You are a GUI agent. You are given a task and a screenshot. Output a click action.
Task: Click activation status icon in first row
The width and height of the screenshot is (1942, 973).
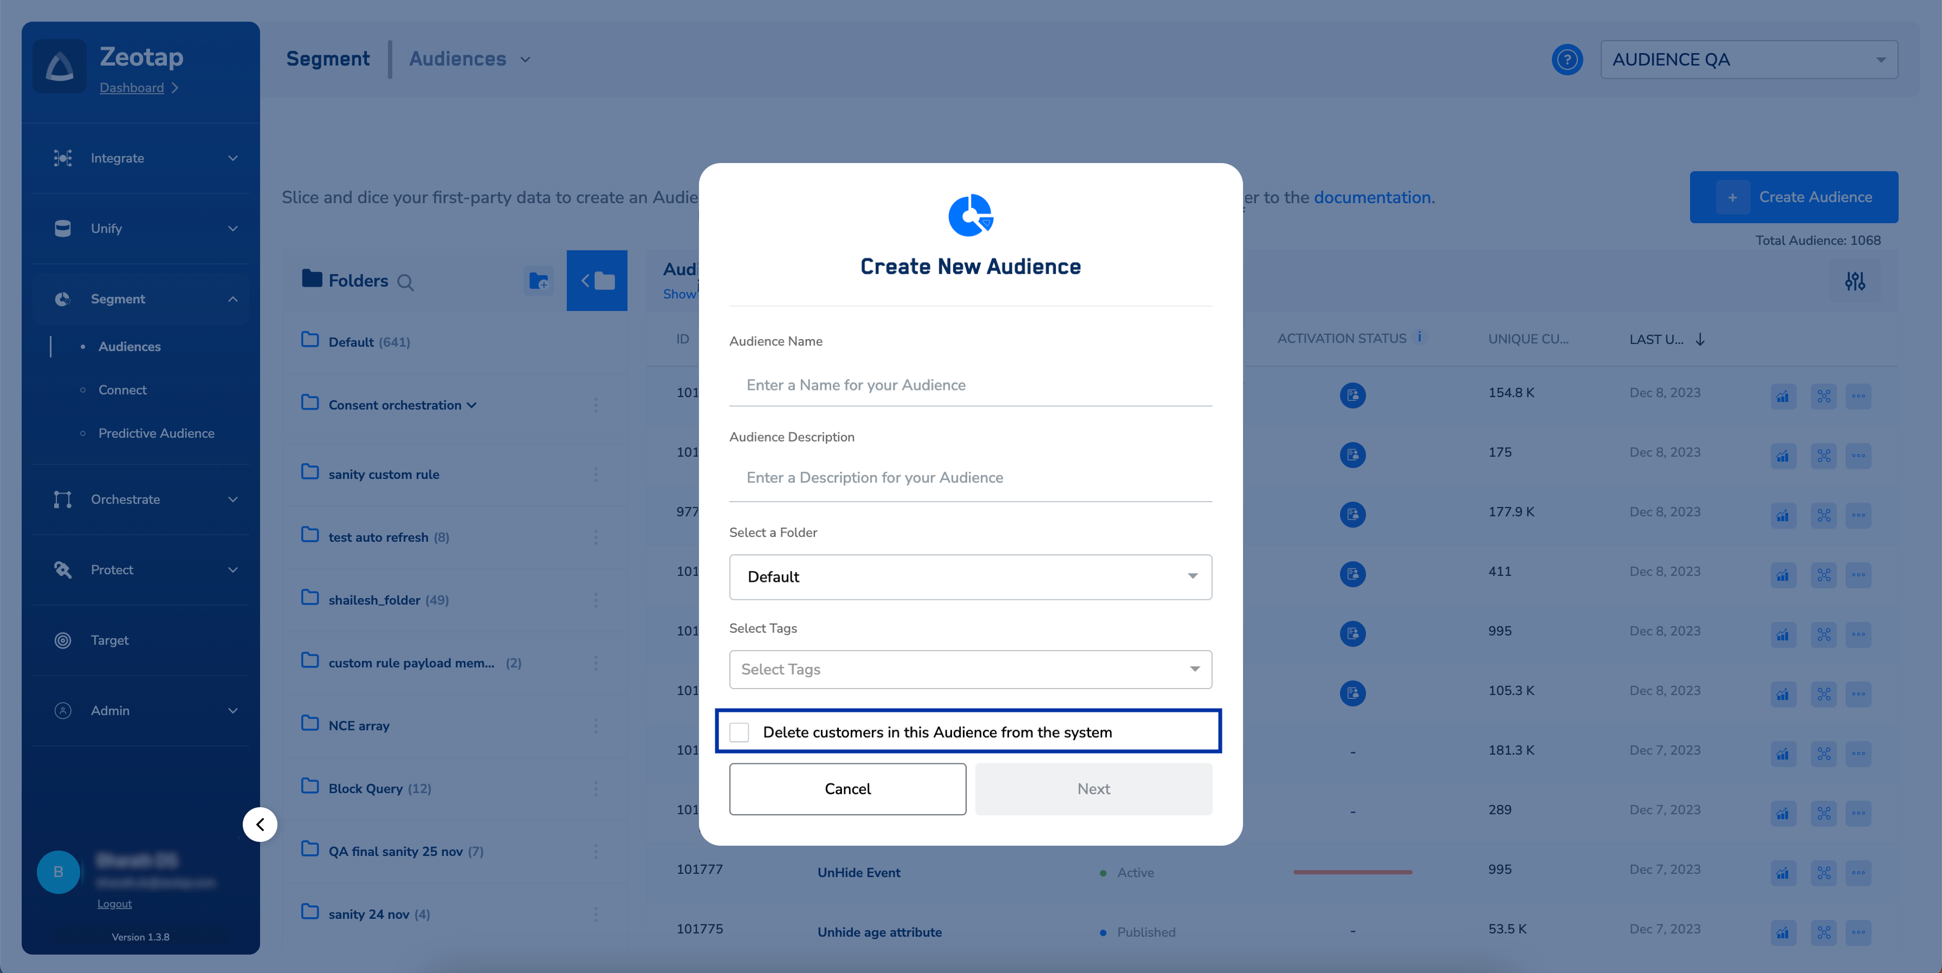point(1352,395)
